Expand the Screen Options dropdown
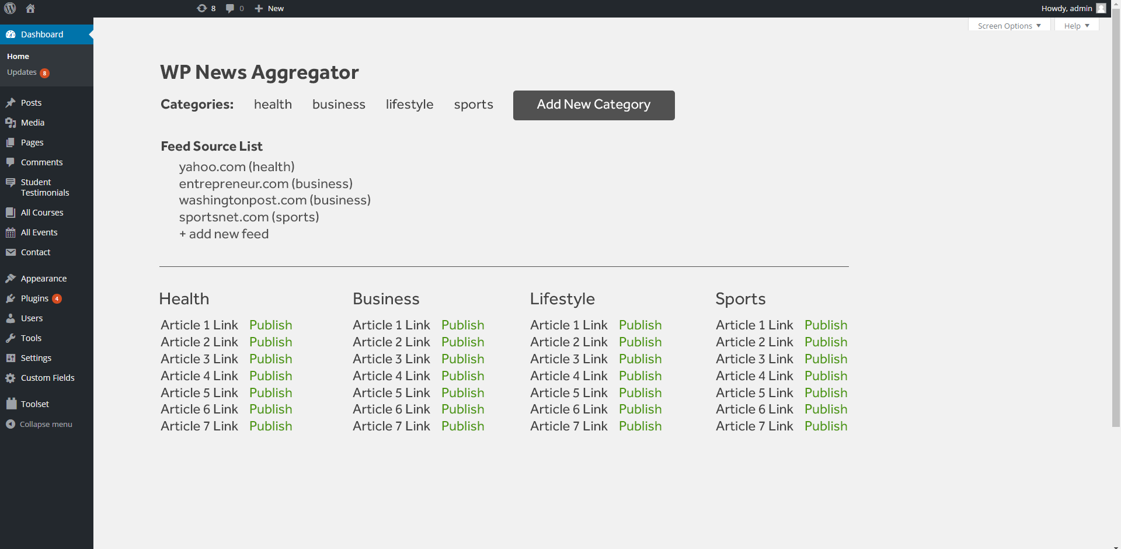This screenshot has width=1121, height=549. (x=1009, y=26)
